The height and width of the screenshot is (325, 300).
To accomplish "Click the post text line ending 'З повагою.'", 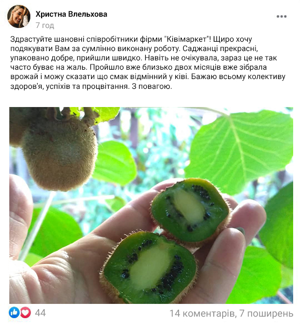I will (91, 86).
